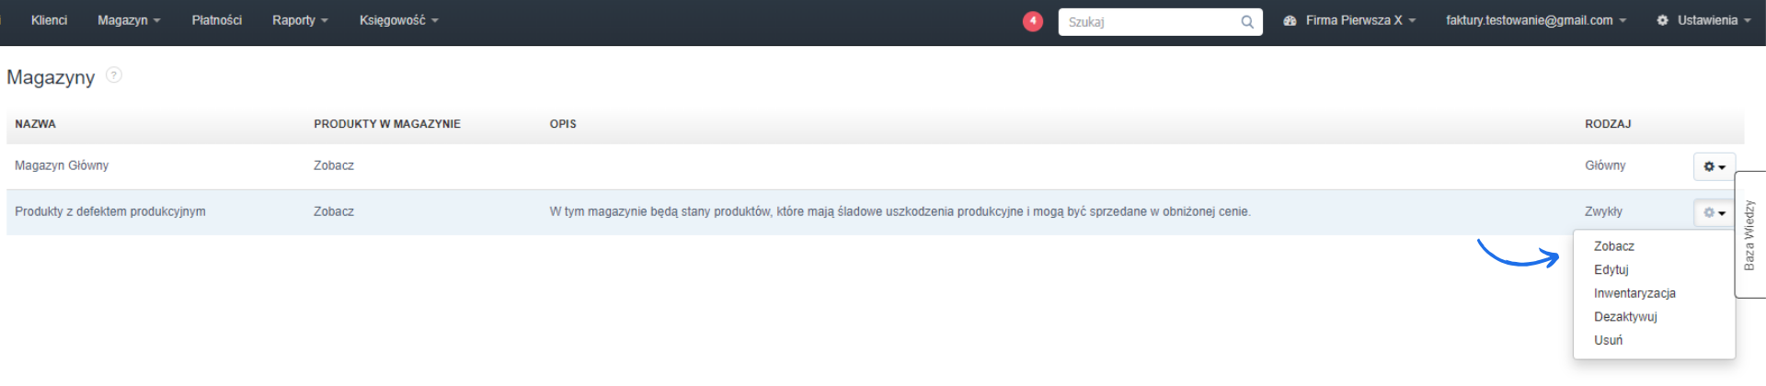
Task: Click the PRODUKTY W MAGAZYNIE column header
Action: coord(387,124)
